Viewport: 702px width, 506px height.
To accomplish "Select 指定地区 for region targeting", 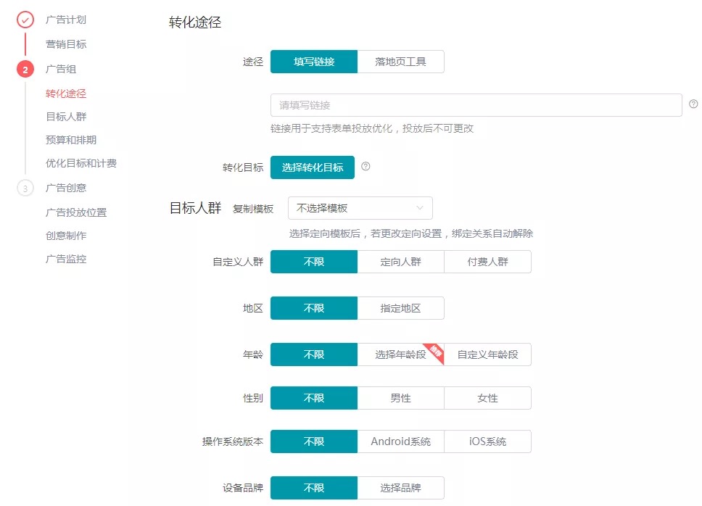I will 401,308.
